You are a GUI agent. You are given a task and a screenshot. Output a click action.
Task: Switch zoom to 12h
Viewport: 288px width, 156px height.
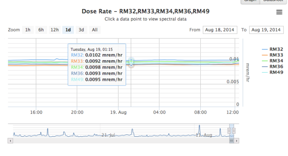tap(54, 30)
